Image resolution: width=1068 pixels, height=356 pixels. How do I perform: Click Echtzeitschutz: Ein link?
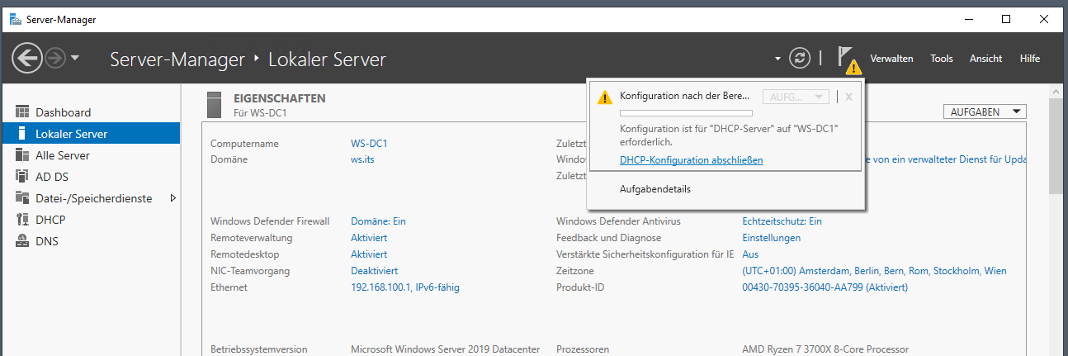[782, 221]
